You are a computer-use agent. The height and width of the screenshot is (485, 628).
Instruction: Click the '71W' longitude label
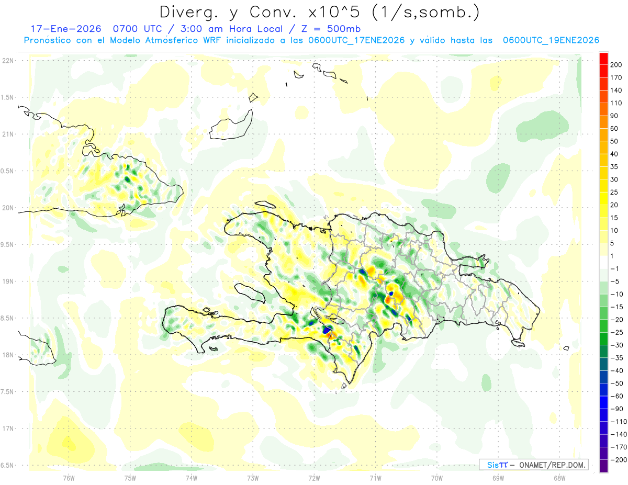tap(375, 478)
